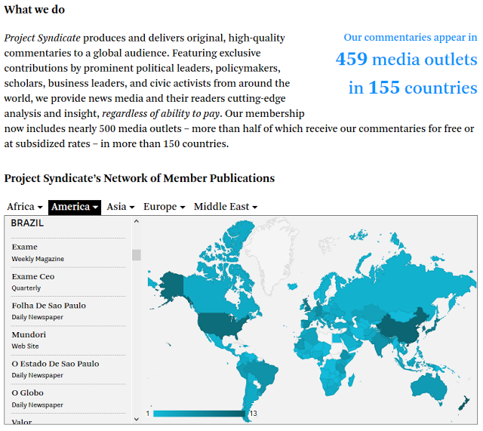Click the Mundori web site entry
Viewport: 483px width, 431px height.
pos(29,334)
